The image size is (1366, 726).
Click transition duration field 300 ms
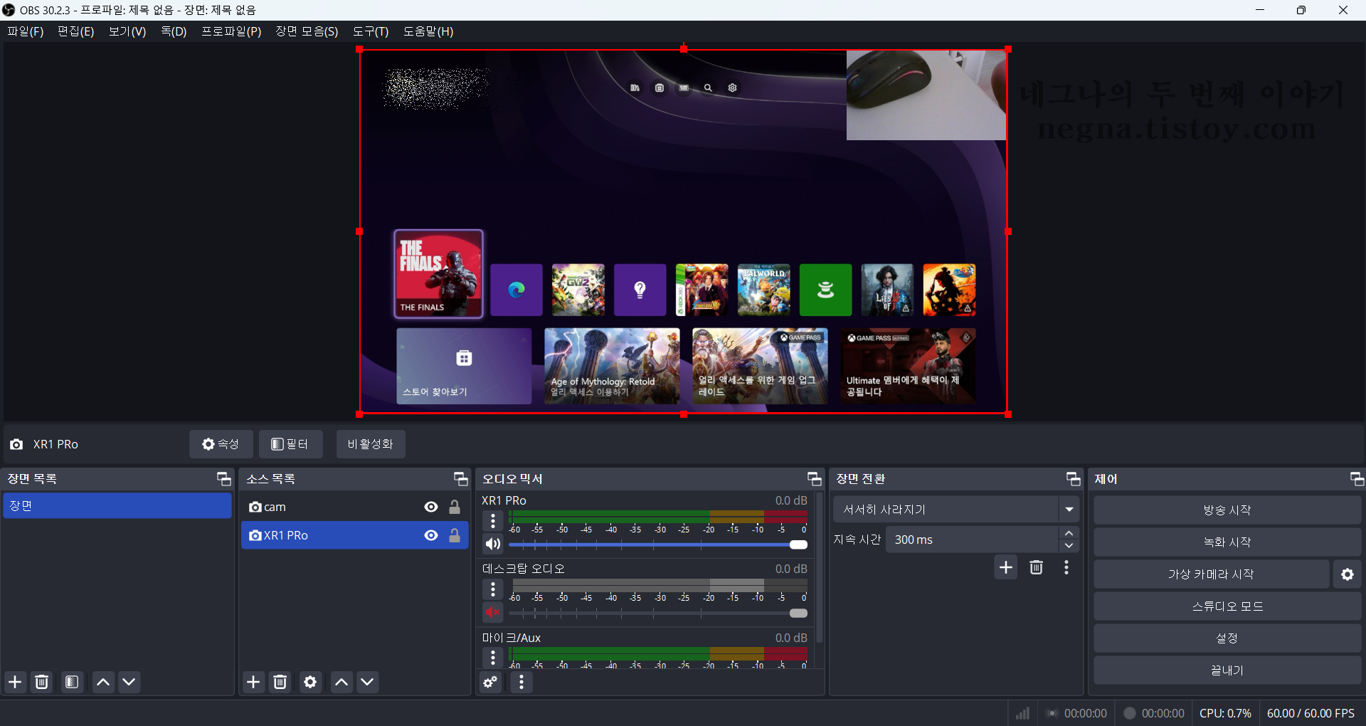pyautogui.click(x=972, y=540)
